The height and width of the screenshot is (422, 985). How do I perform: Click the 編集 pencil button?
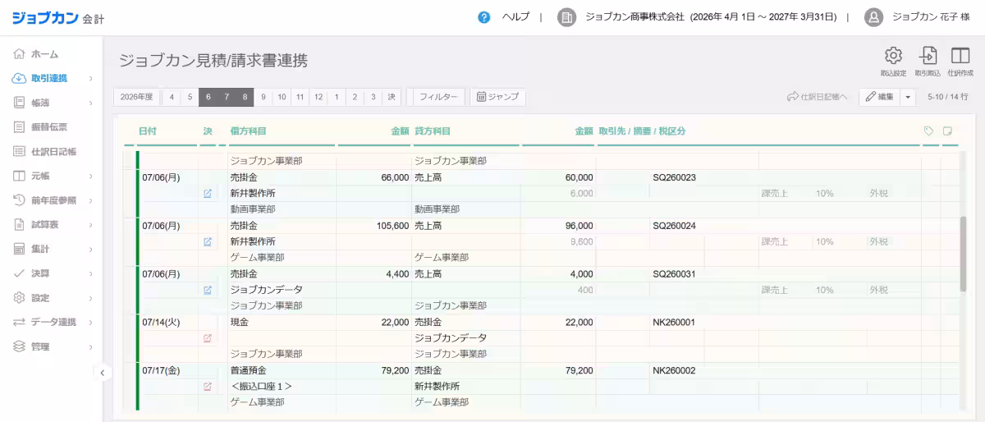coord(880,97)
